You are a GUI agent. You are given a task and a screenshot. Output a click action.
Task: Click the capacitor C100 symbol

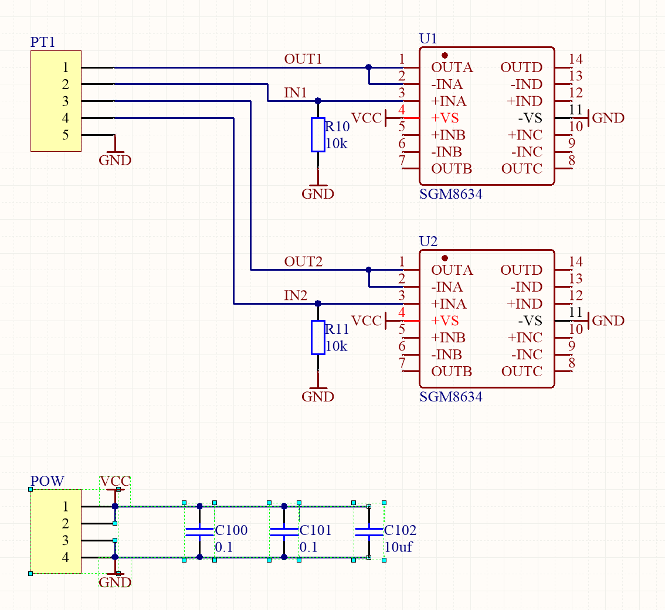(199, 531)
